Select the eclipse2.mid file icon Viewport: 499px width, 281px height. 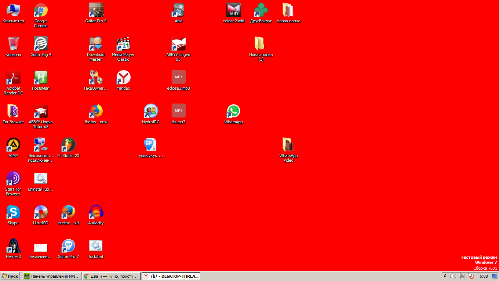tap(233, 10)
